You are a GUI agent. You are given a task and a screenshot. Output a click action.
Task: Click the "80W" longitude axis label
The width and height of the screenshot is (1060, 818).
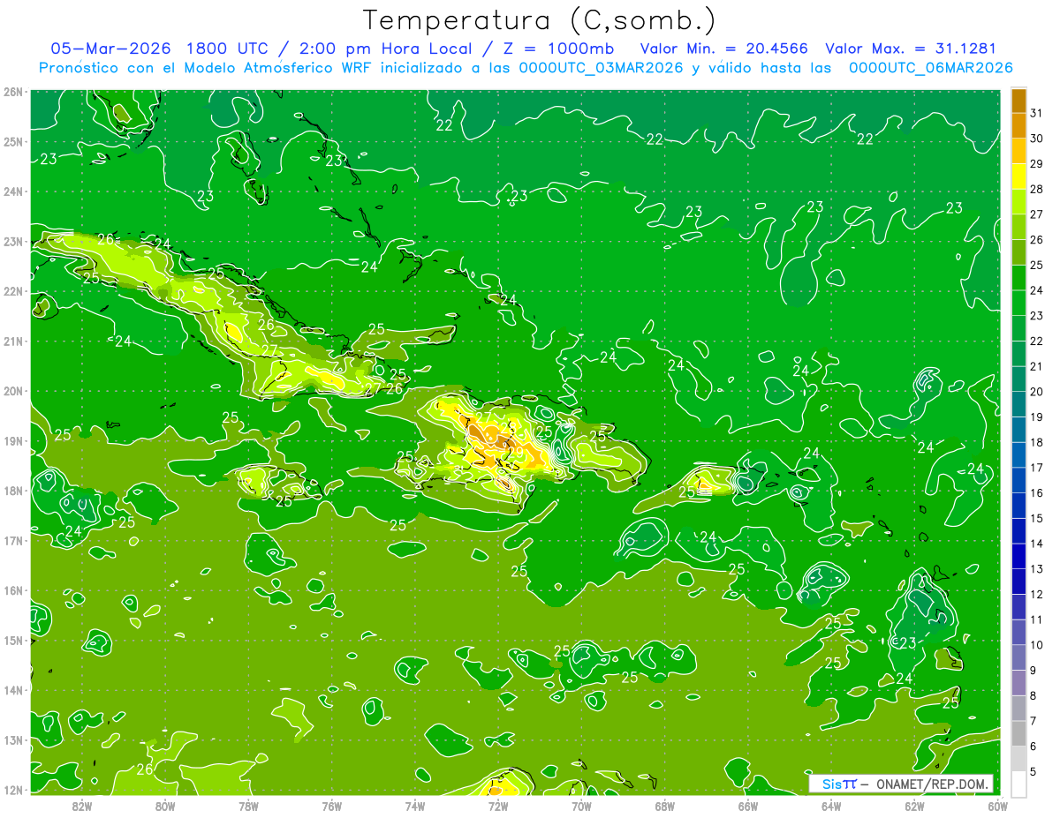(164, 806)
